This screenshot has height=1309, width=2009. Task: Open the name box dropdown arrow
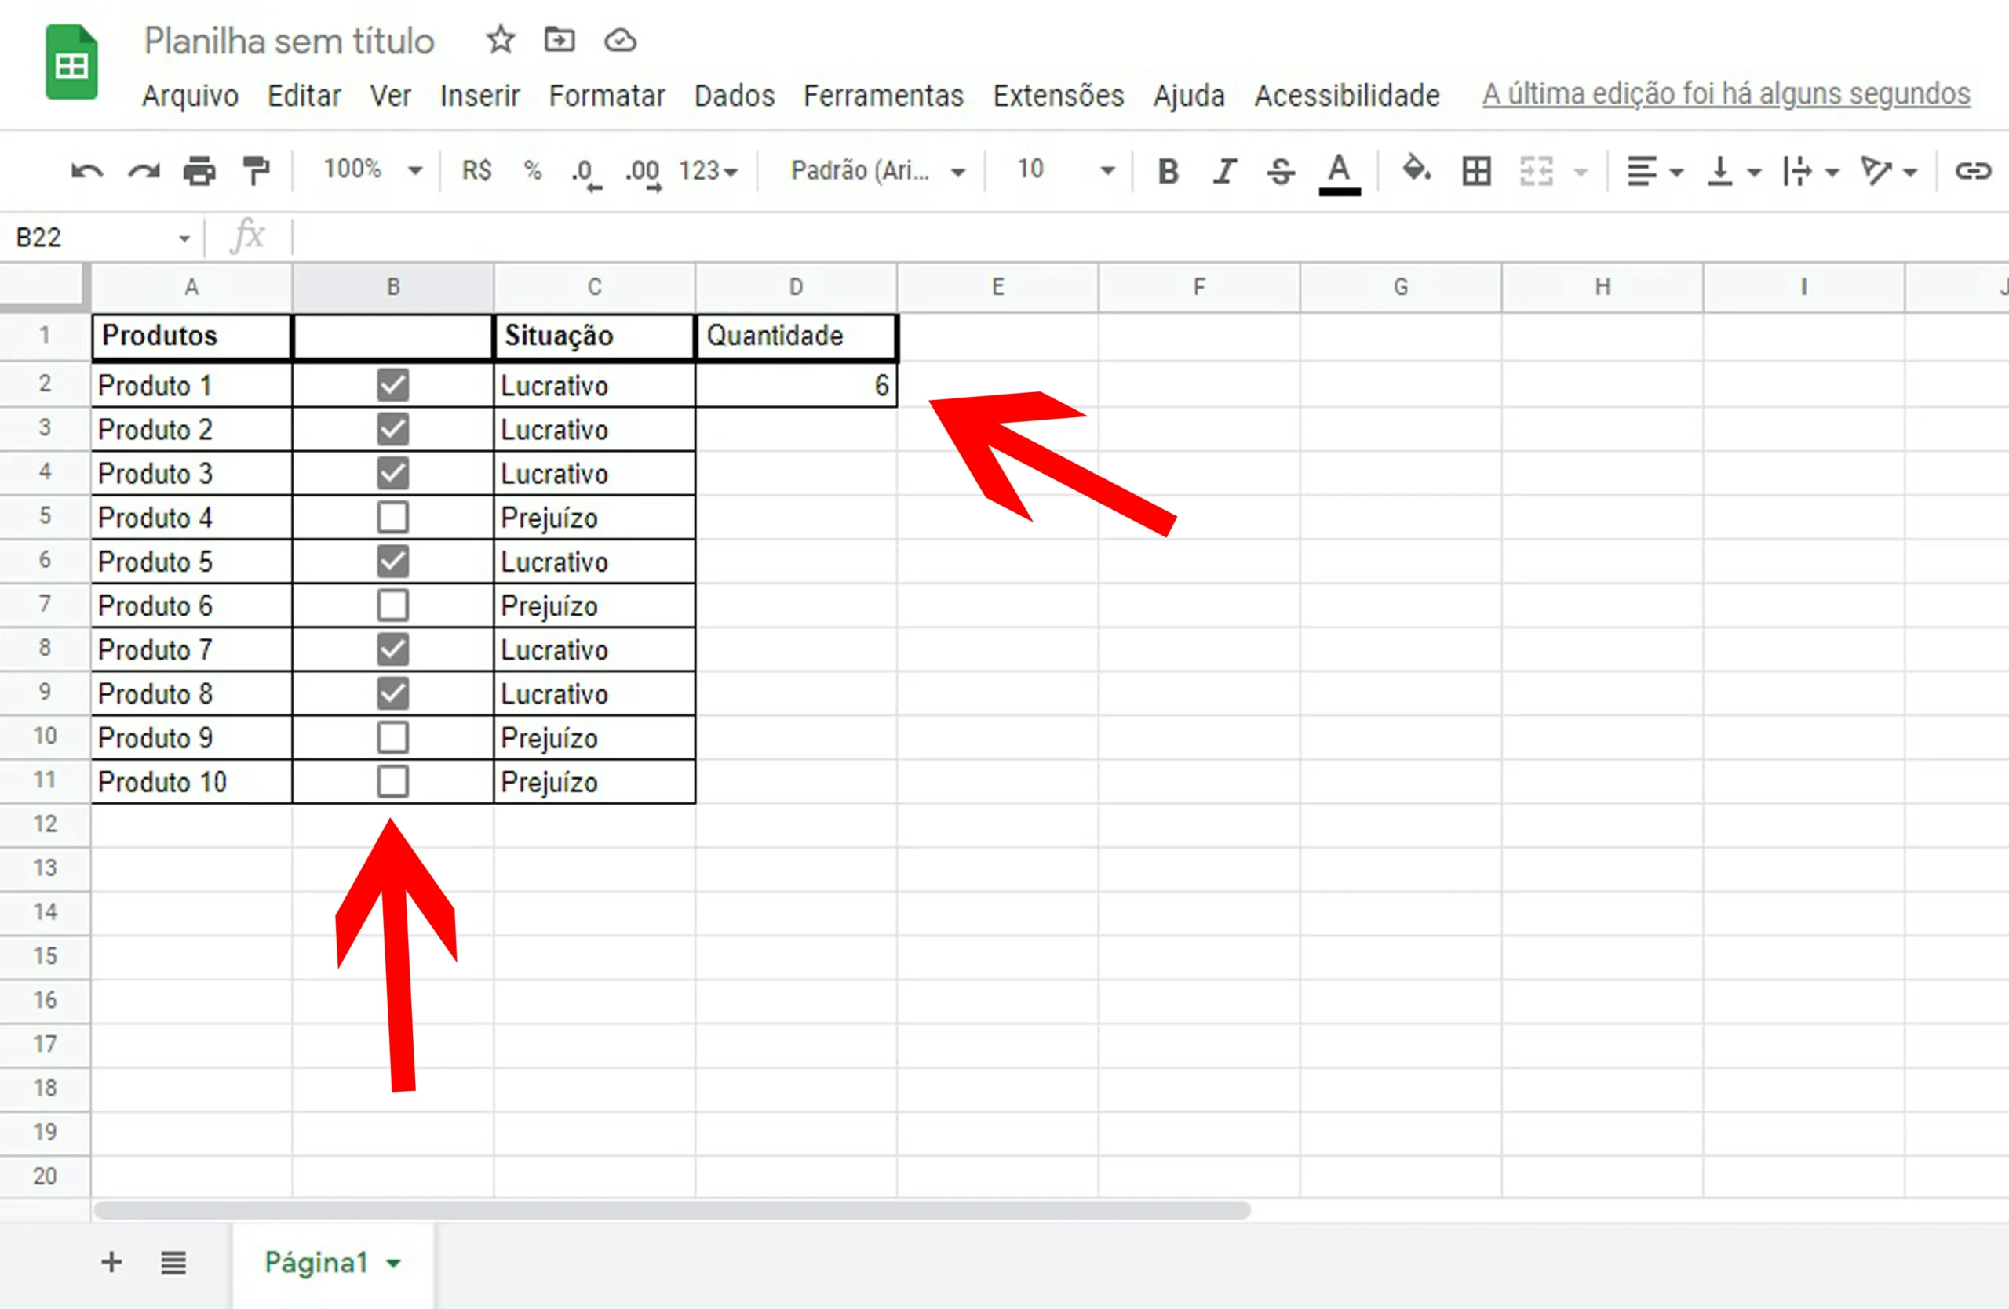(184, 238)
